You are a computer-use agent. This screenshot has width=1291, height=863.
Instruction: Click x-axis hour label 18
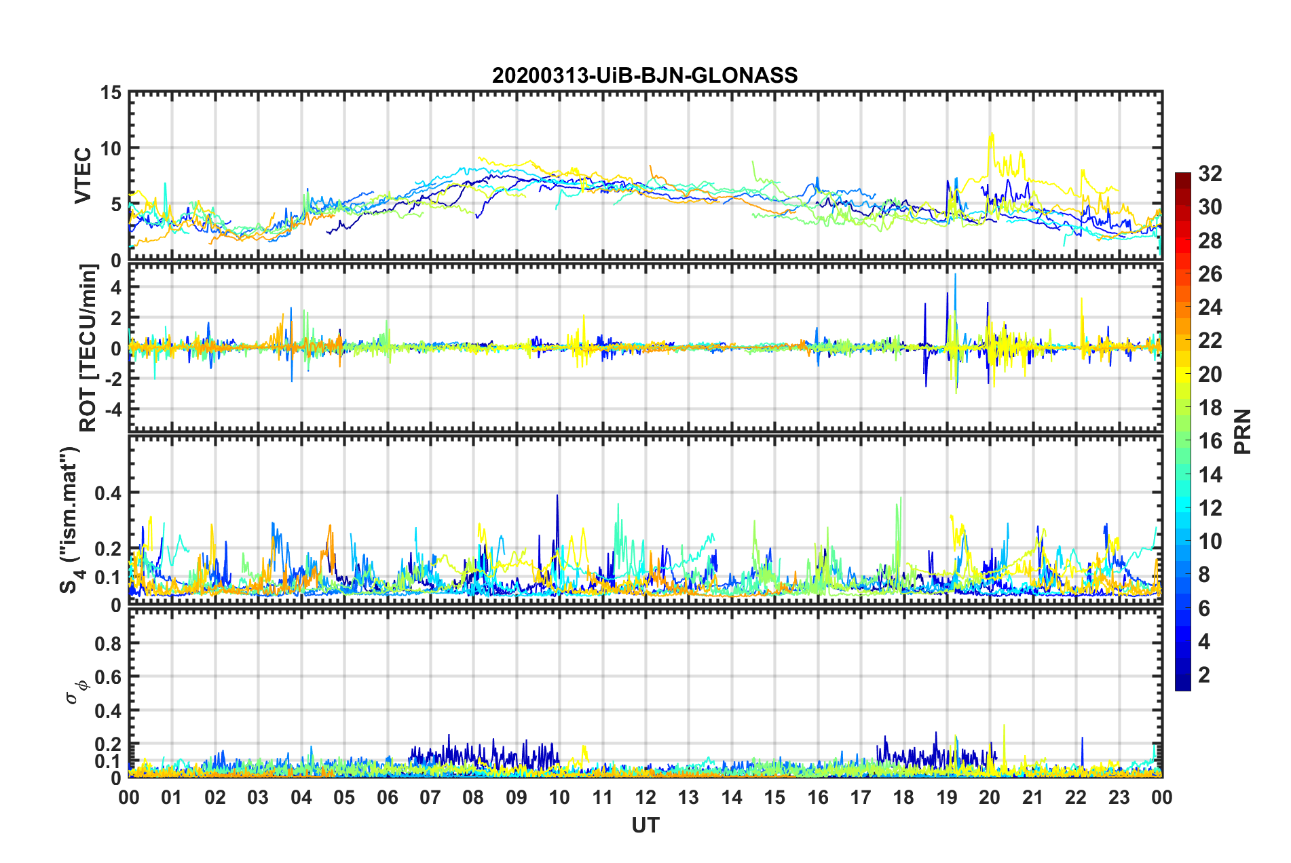903,797
